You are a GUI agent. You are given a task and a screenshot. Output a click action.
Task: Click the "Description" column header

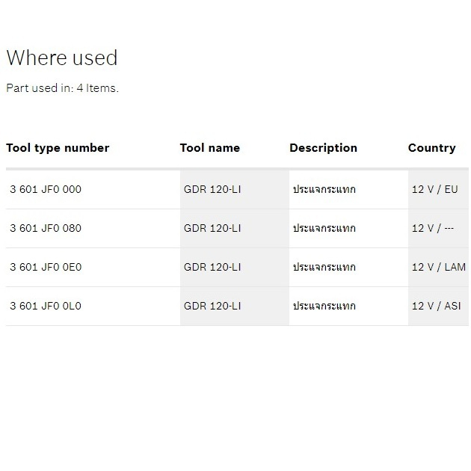pos(323,148)
